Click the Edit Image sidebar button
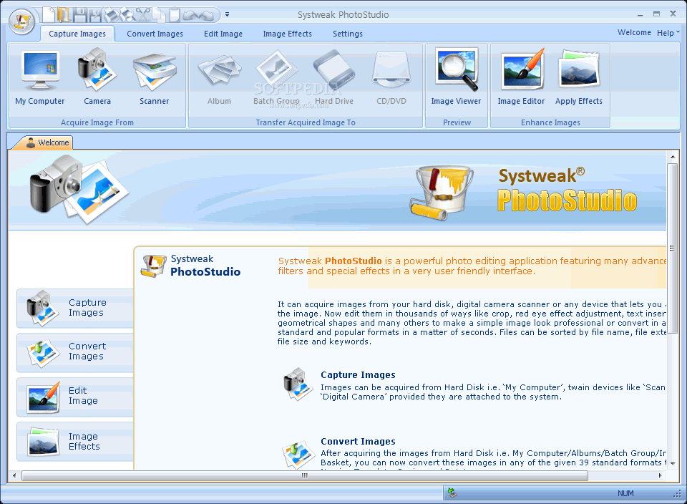687x504 pixels. point(75,396)
